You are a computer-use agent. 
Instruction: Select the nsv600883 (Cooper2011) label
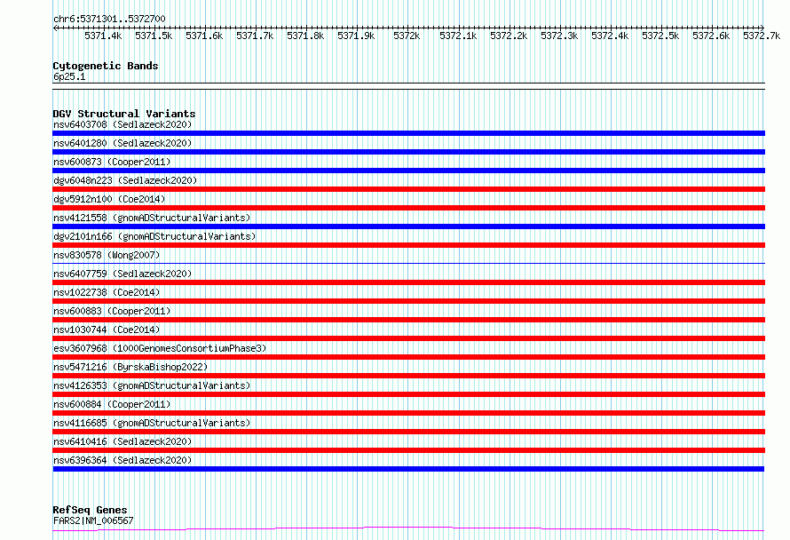tap(112, 311)
